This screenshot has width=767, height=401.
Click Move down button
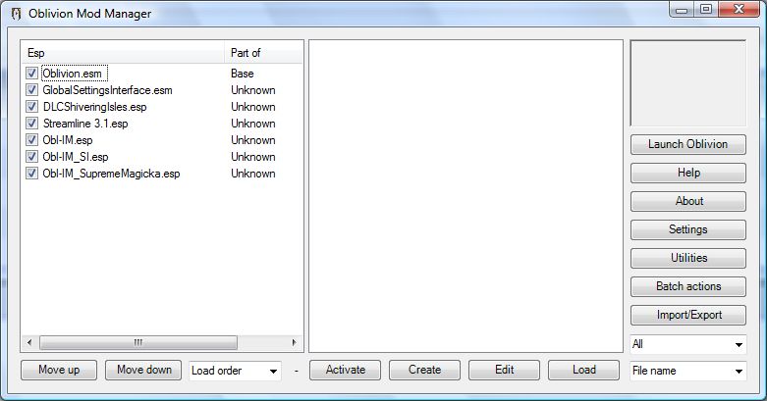pyautogui.click(x=143, y=370)
